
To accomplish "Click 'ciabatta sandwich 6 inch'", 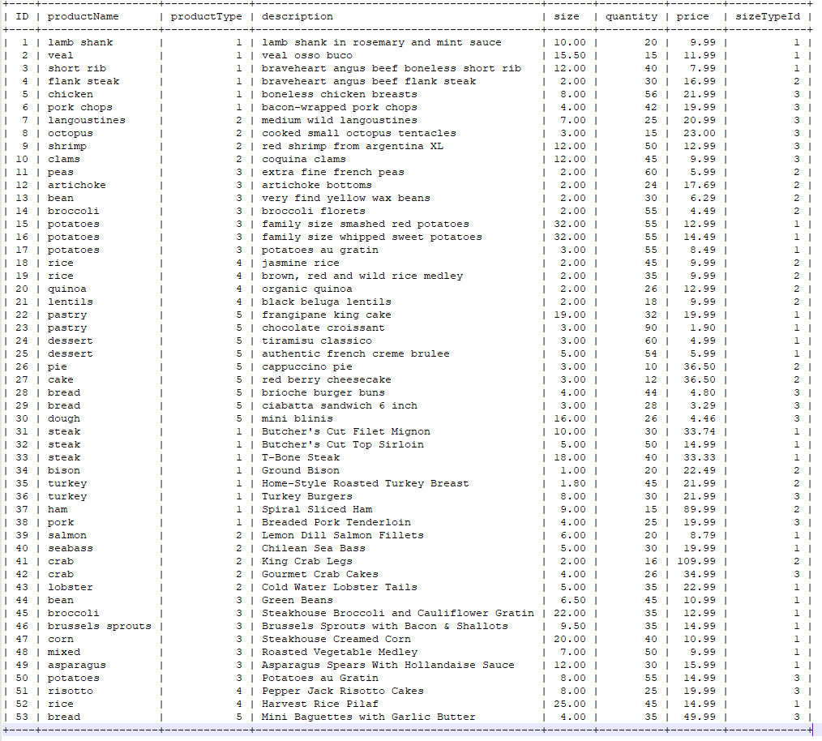I will click(340, 406).
